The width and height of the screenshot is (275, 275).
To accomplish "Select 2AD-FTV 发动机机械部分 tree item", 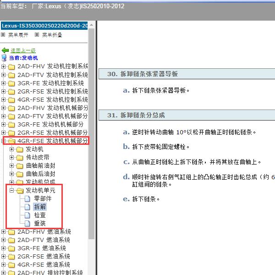I will pyautogui.click(x=53, y=116).
